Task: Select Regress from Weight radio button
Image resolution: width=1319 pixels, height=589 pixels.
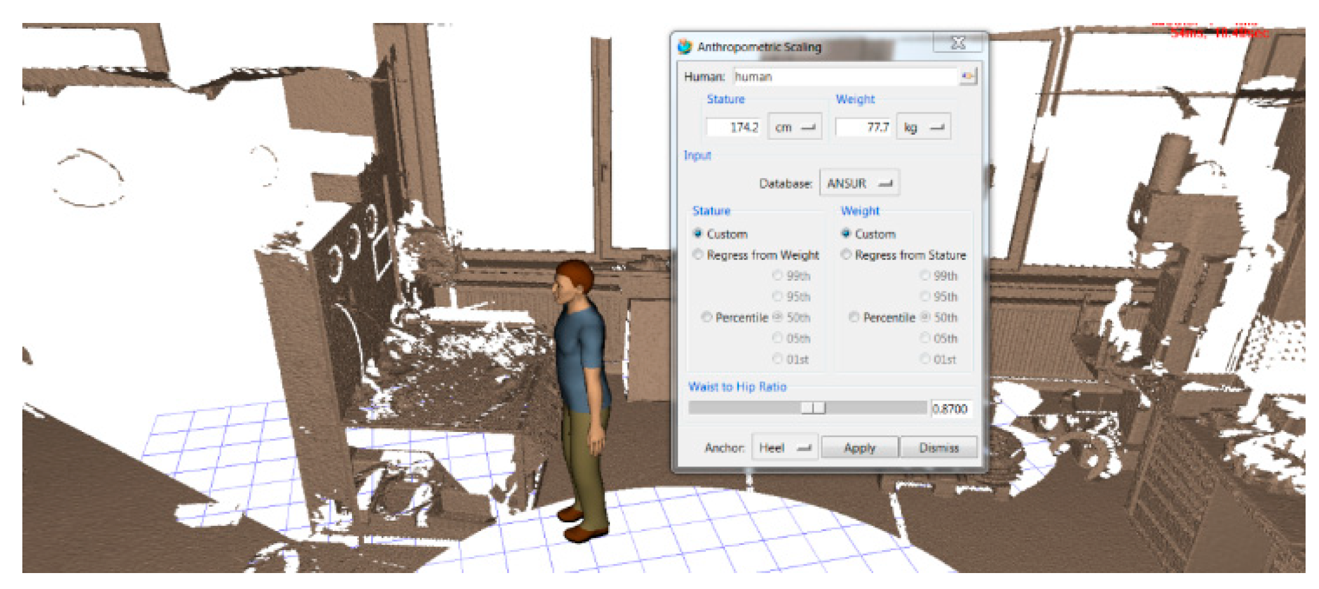Action: pos(698,255)
